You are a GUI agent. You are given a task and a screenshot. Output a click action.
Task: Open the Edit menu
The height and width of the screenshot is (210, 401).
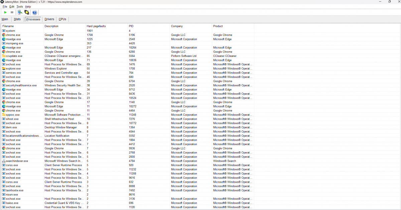[12, 7]
